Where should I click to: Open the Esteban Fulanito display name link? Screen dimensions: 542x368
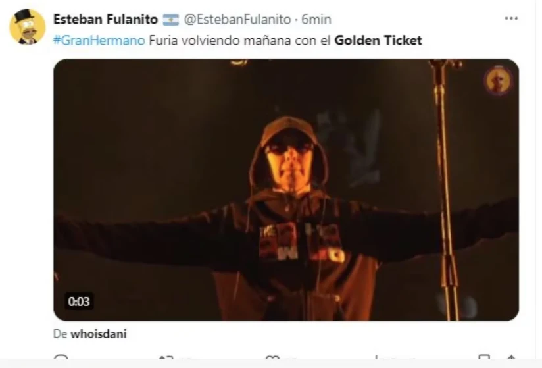[x=105, y=19]
